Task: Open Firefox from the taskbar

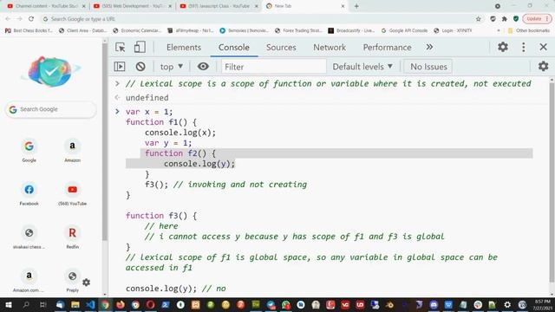Action: (121, 304)
